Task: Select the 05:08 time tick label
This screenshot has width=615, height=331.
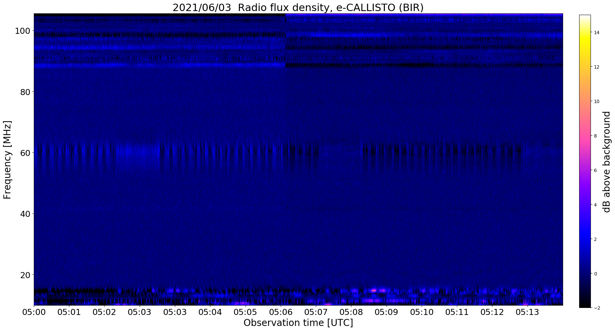Action: point(351,313)
